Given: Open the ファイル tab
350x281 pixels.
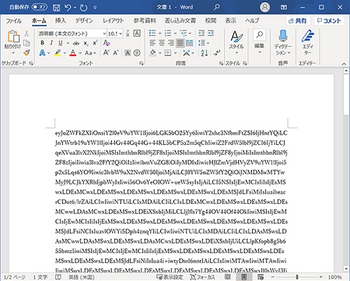Looking at the screenshot, I should click(x=14, y=21).
